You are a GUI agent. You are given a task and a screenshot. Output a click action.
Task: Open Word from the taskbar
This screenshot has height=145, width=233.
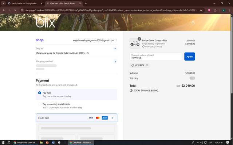point(53,142)
